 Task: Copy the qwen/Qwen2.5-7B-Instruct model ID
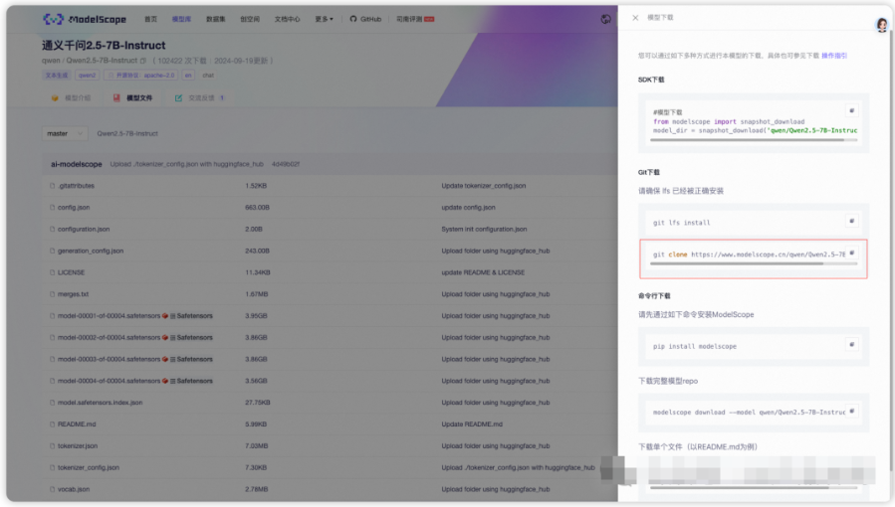[x=143, y=61]
